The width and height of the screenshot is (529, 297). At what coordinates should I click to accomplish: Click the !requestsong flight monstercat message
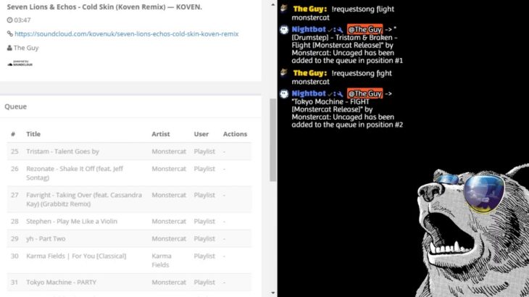coord(343,13)
